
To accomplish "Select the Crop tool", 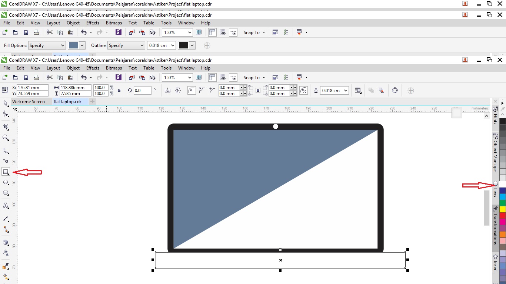I will pos(5,127).
